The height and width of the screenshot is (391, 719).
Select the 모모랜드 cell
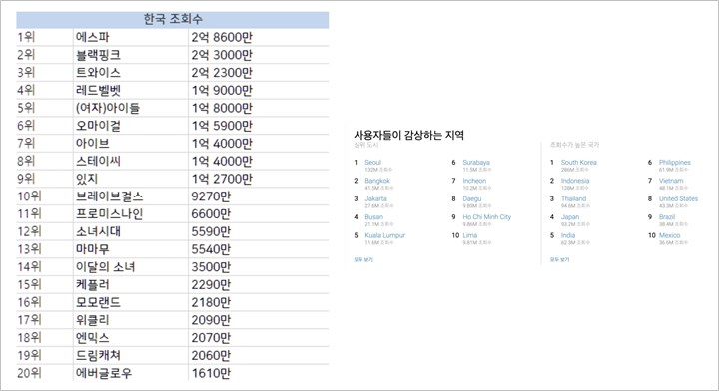[x=131, y=302]
